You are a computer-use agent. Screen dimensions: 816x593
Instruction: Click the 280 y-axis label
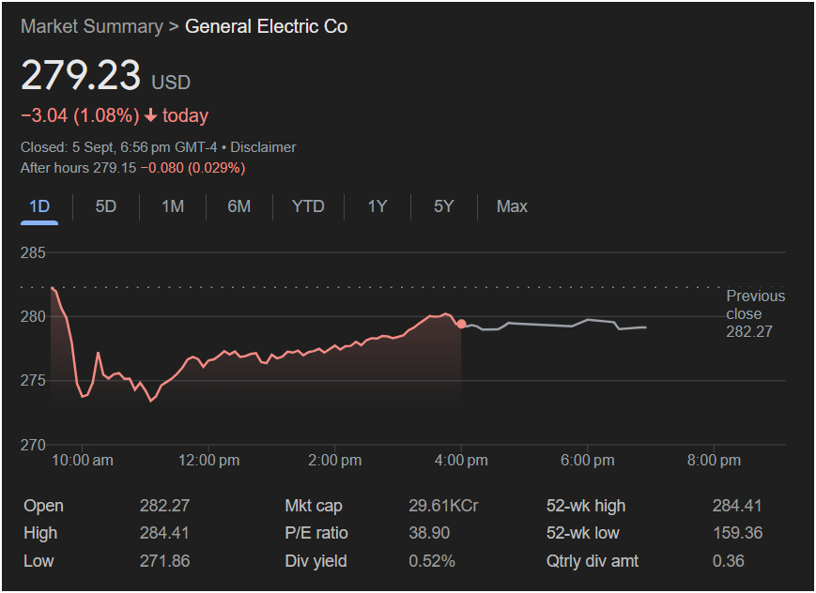point(33,316)
